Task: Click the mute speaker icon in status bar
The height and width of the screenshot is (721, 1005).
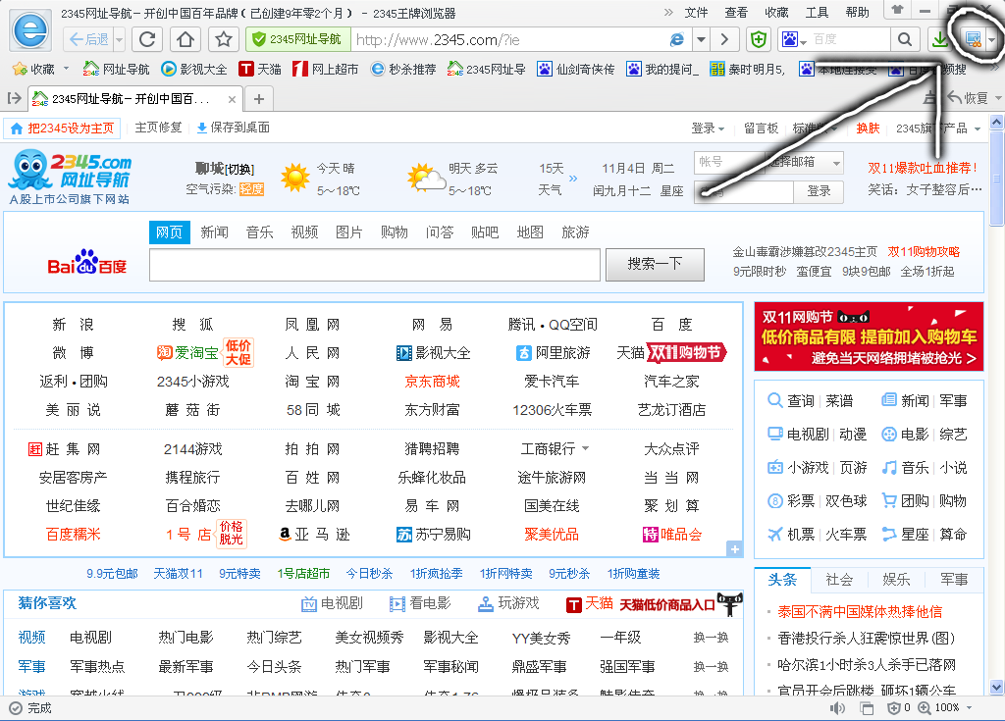Action: (837, 707)
